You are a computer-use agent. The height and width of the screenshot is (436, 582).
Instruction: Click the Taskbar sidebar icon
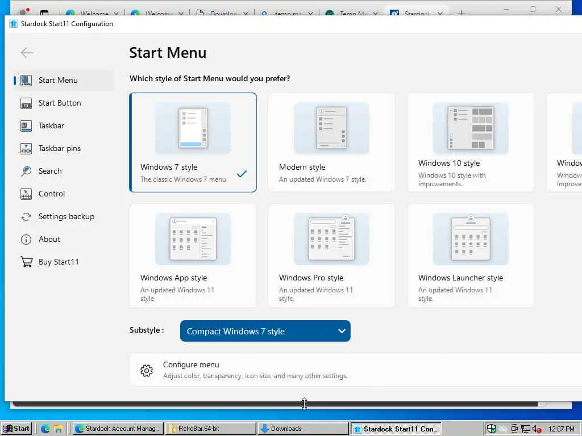26,125
